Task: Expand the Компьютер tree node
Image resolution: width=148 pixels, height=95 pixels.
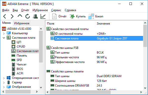Action: (x=4, y=33)
